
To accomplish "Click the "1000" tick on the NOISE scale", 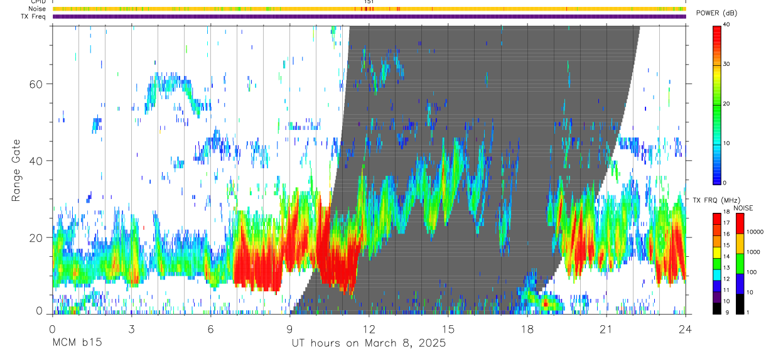I will (x=753, y=252).
